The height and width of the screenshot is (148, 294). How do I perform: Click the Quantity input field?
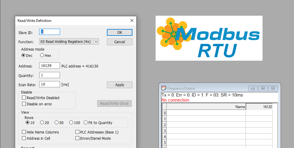(x=50, y=75)
